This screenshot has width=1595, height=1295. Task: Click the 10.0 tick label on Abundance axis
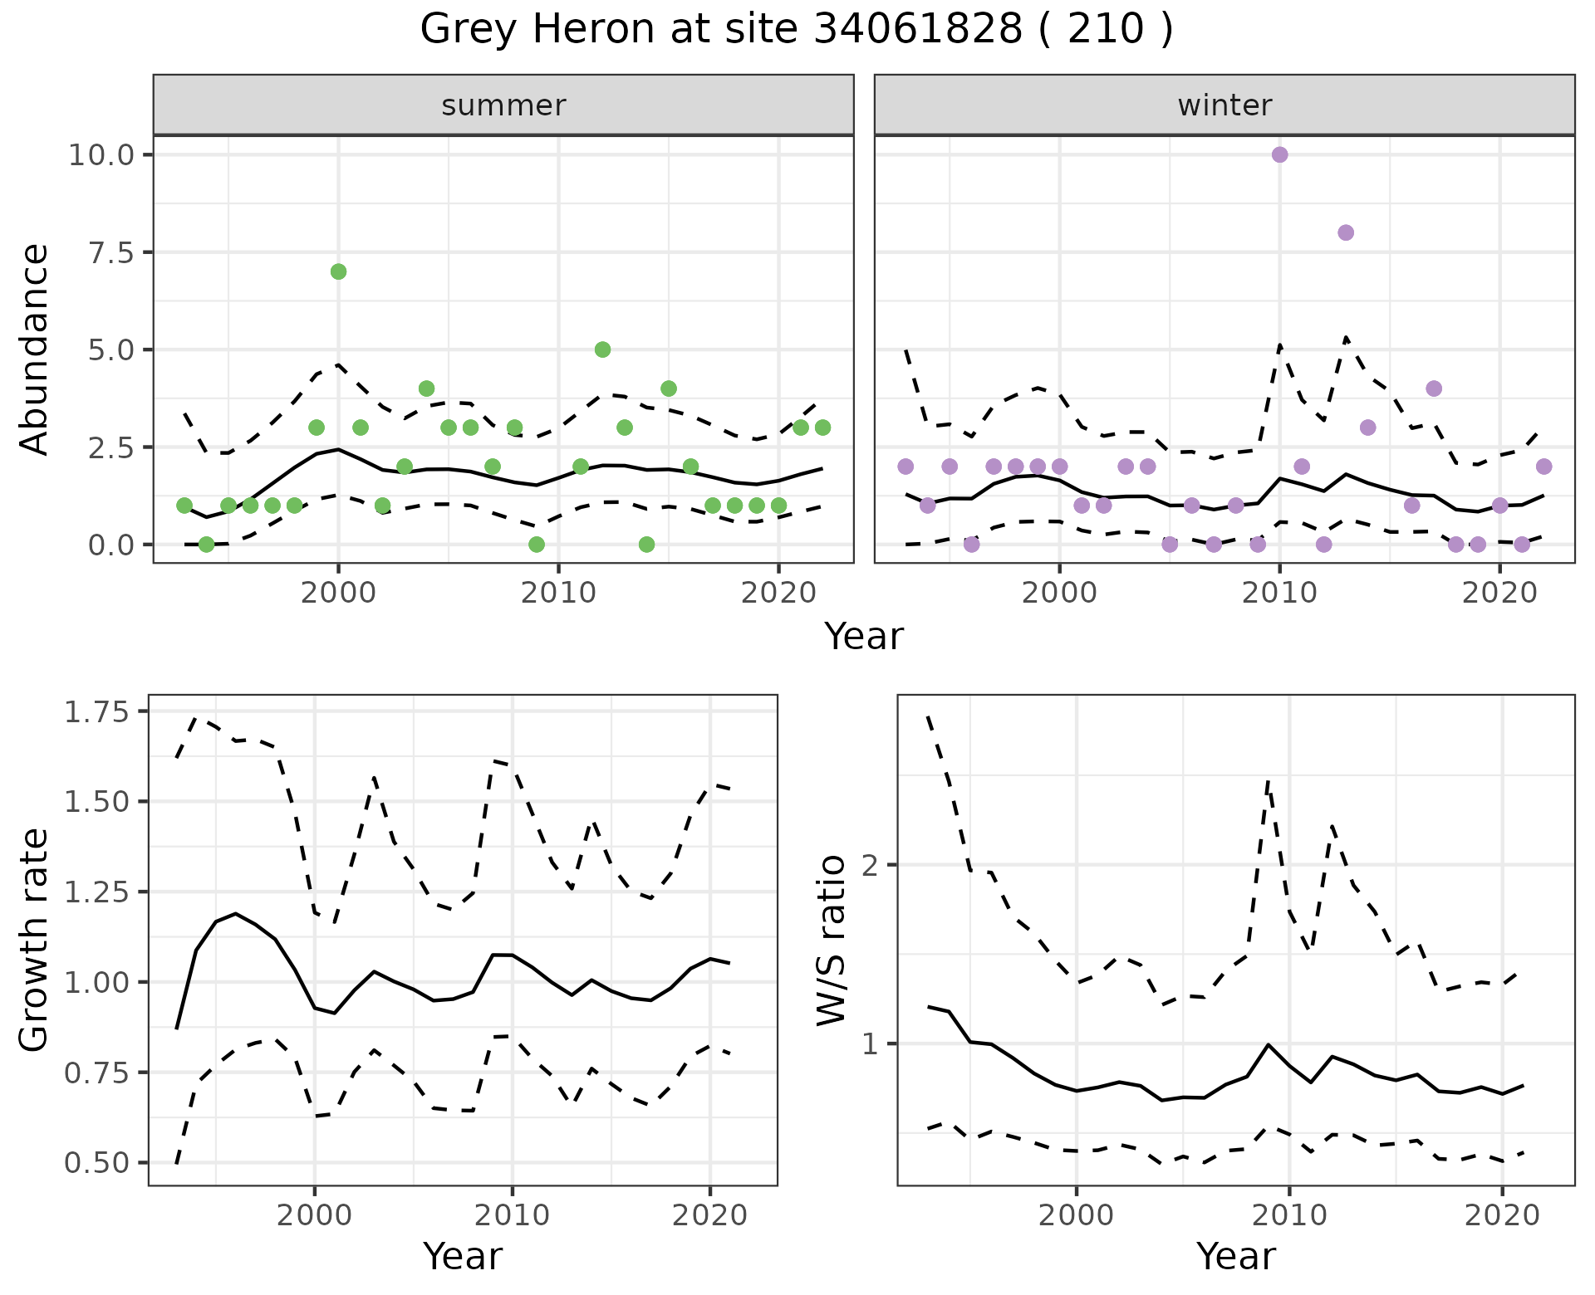[101, 155]
